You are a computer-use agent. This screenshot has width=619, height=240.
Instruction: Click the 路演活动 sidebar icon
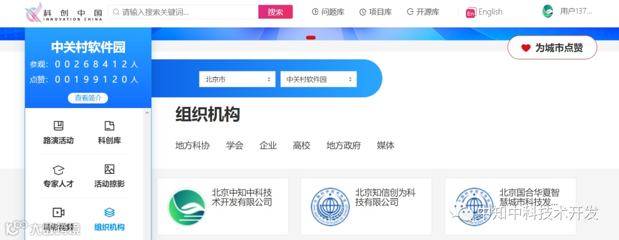(x=58, y=126)
